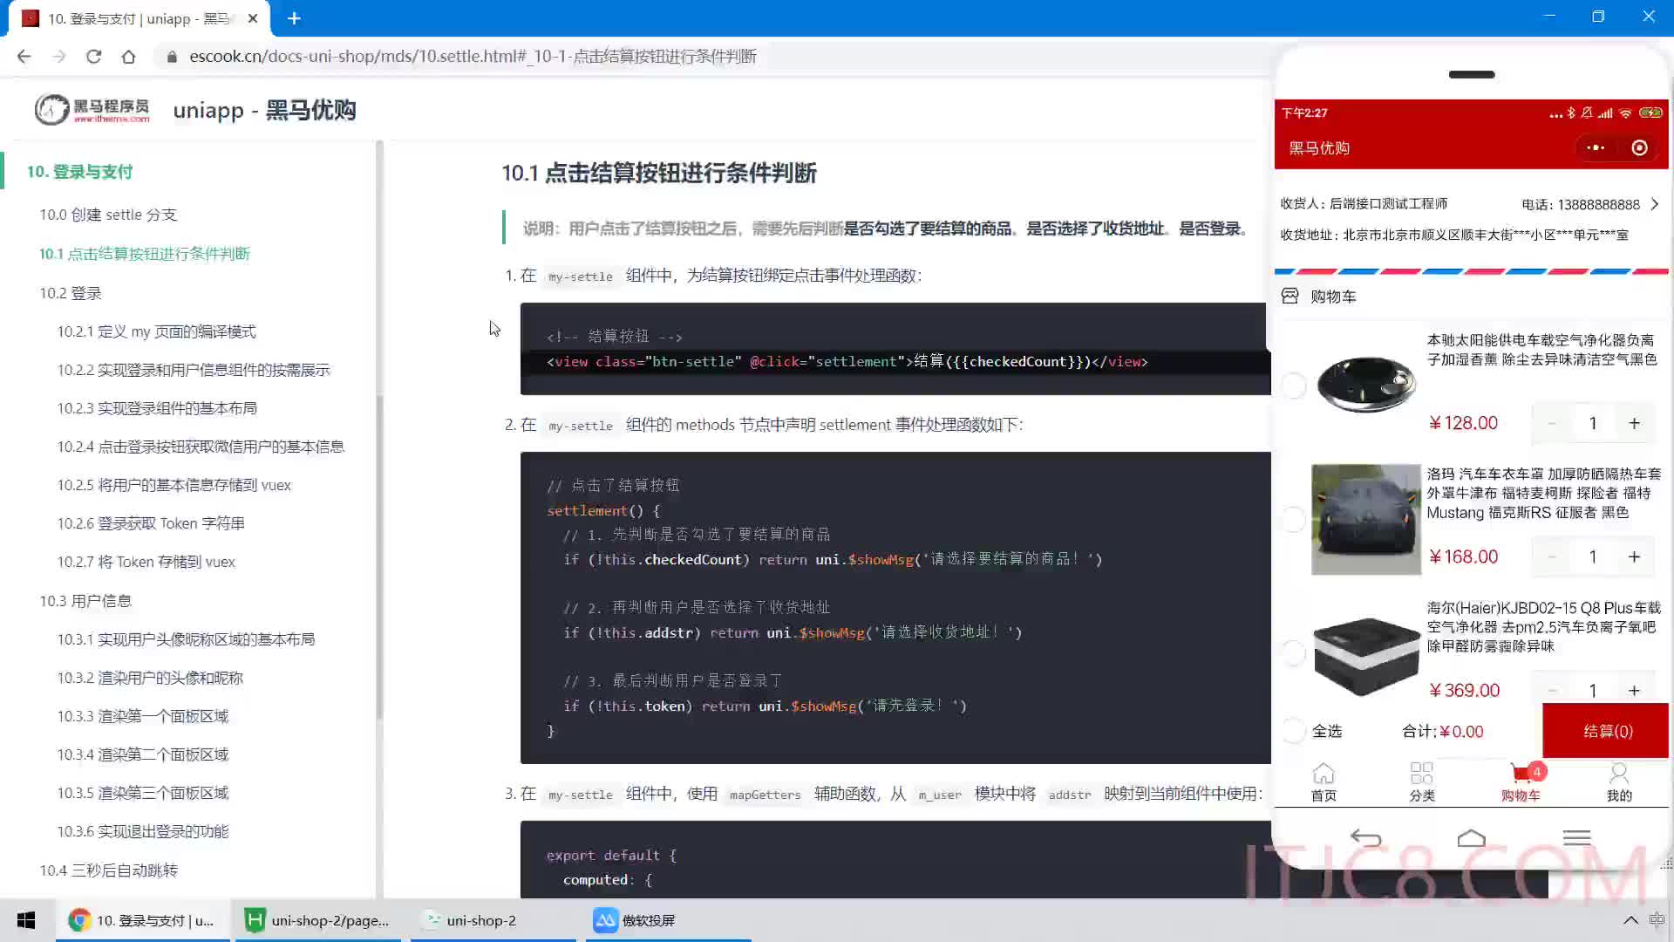
Task: Decrease quantity of ¥168.00 item
Action: pyautogui.click(x=1552, y=556)
